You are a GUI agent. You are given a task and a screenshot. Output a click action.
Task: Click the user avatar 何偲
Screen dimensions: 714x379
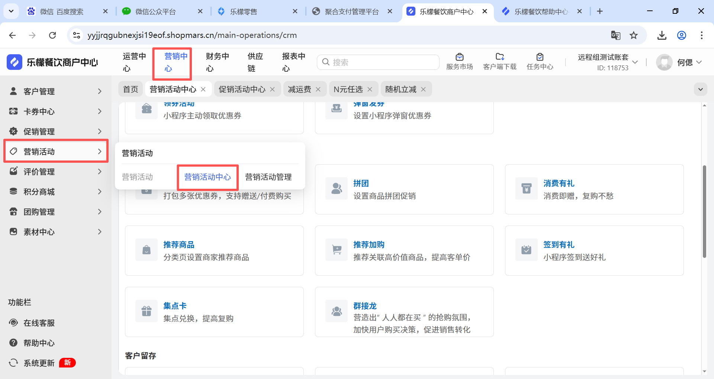click(x=664, y=62)
